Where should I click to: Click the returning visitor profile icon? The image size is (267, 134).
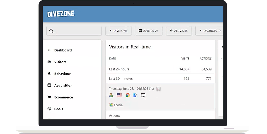[111, 95]
